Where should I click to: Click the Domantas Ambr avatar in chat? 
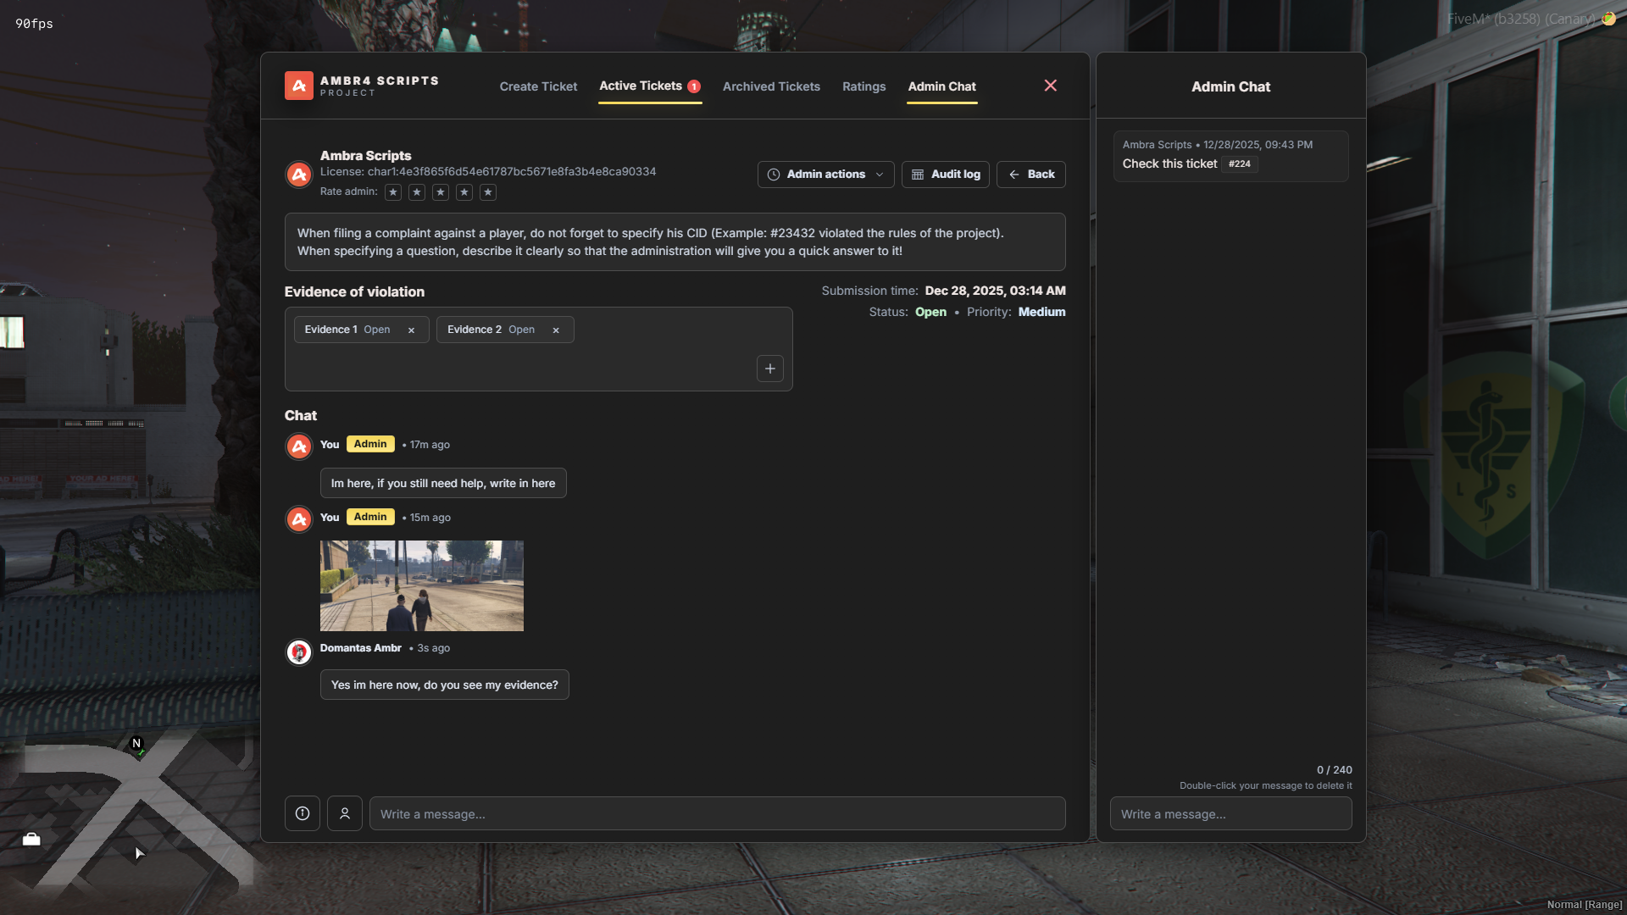298,652
